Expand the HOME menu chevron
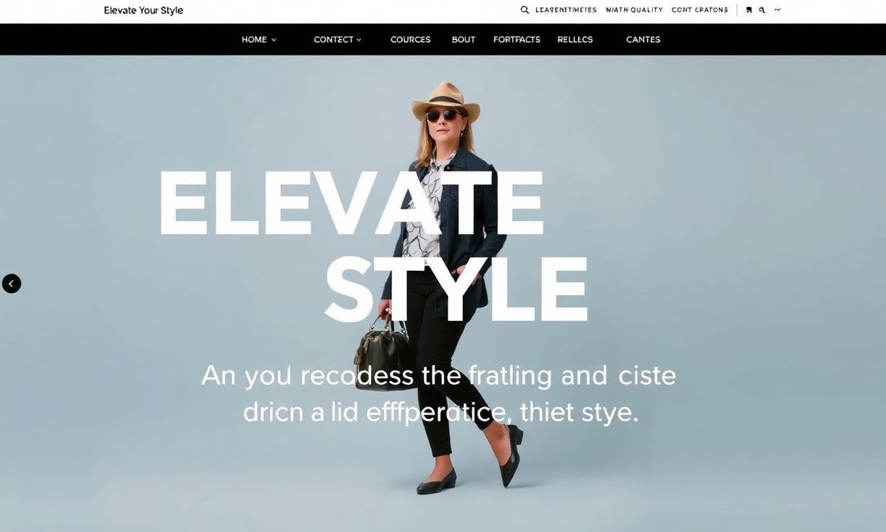The width and height of the screenshot is (886, 532). tap(274, 40)
